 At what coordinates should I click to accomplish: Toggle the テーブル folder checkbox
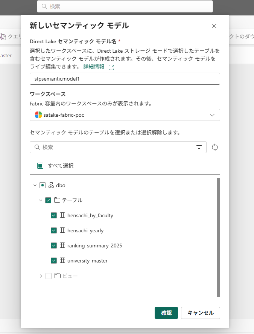48,200
